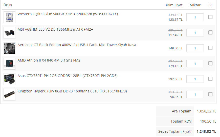Screen dimensions: 220x137
Task: Click the quantity field for MSI A68HM-E33
Action: [x=195, y=33]
